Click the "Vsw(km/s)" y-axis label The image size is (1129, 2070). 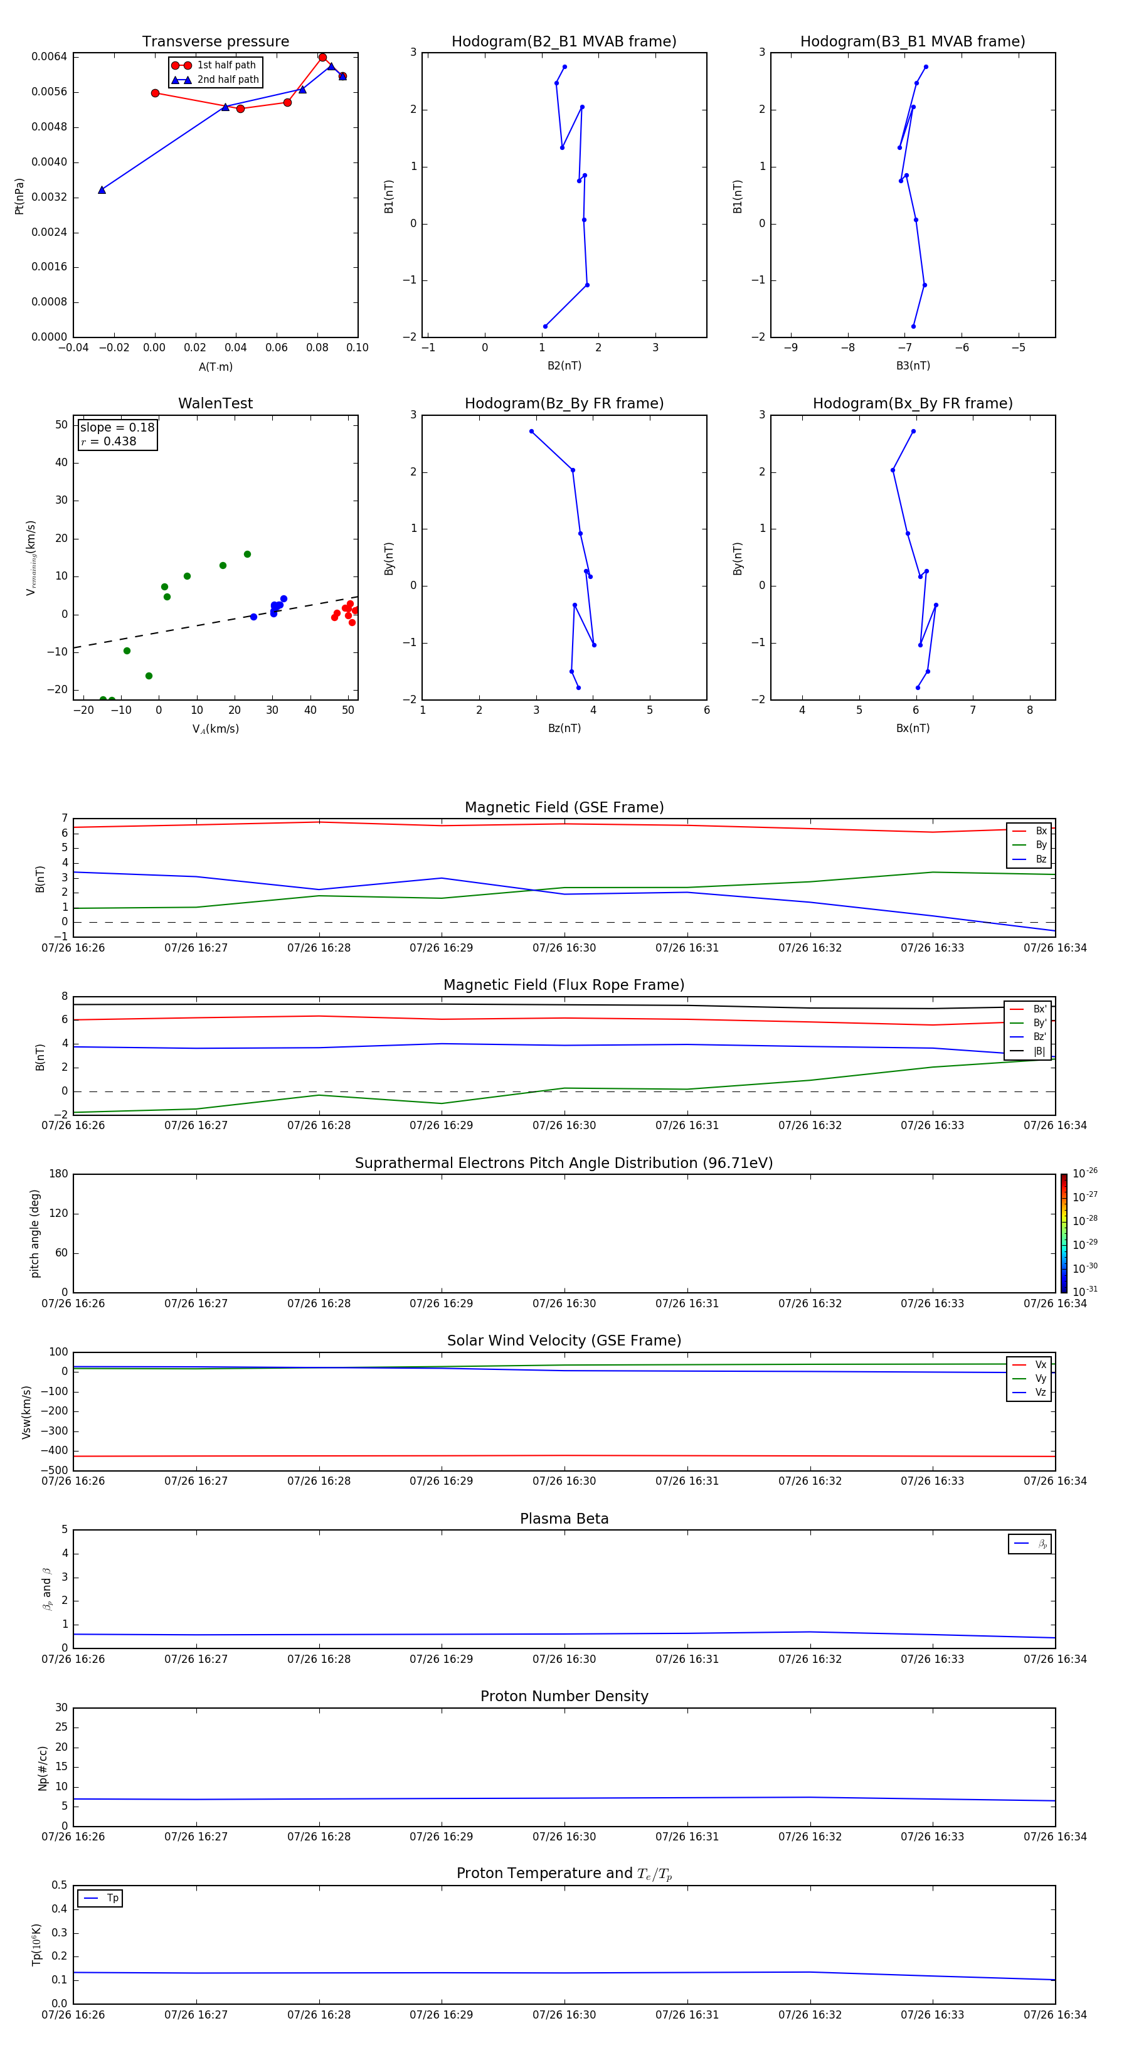click(26, 1412)
